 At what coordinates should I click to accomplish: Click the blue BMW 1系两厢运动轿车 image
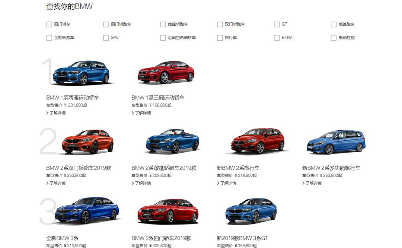coord(81,73)
